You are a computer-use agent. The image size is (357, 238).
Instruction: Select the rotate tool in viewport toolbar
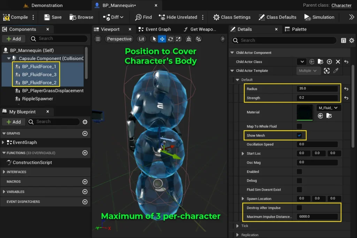click(170, 39)
